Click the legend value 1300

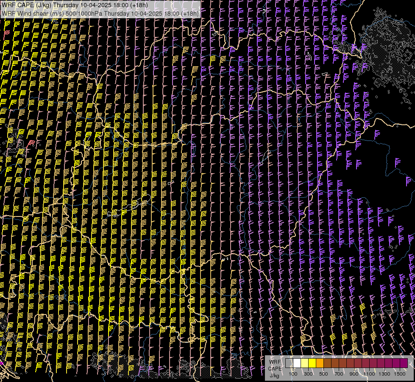pyautogui.click(x=384, y=374)
